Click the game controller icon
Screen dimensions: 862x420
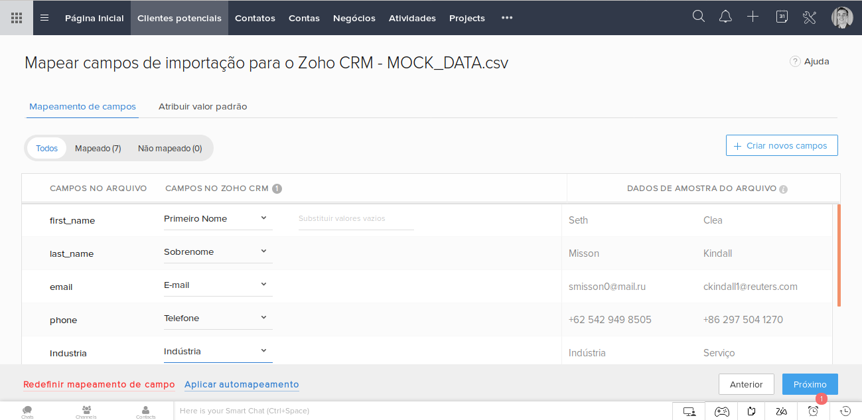(721, 411)
